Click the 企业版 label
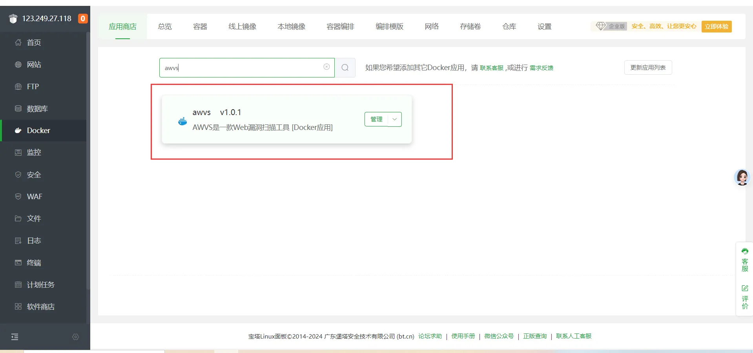The height and width of the screenshot is (353, 753). 617,26
